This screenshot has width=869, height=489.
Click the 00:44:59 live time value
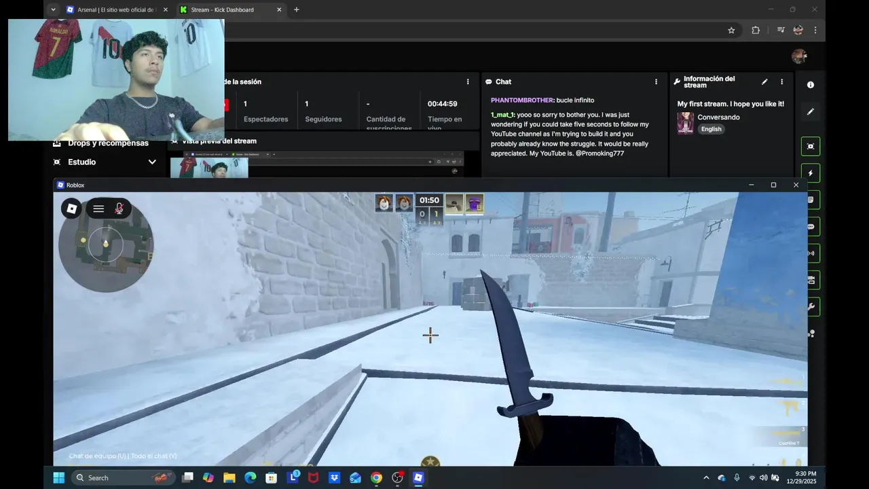click(442, 104)
